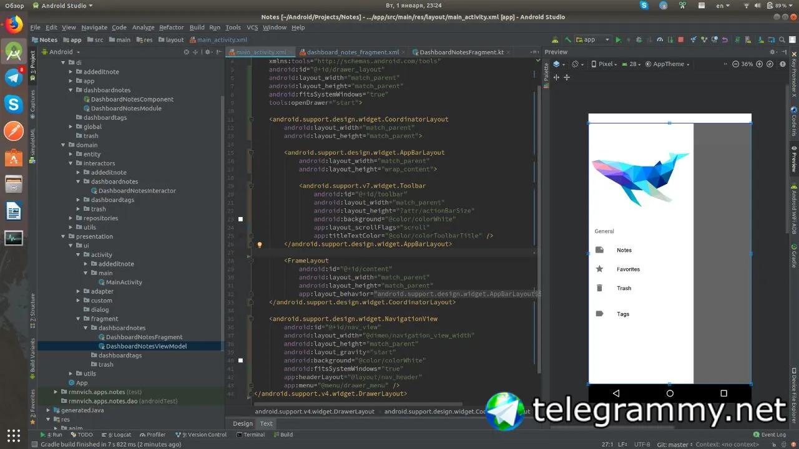
Task: Click the red Stop button in toolbar
Action: pyautogui.click(x=680, y=40)
